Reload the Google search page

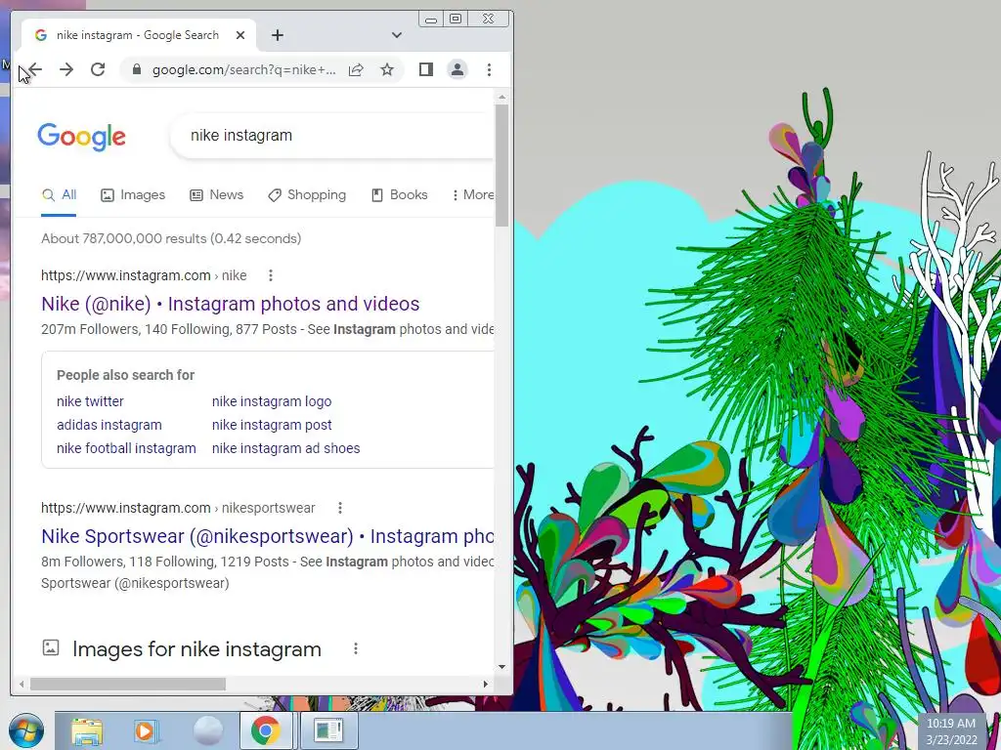(98, 69)
